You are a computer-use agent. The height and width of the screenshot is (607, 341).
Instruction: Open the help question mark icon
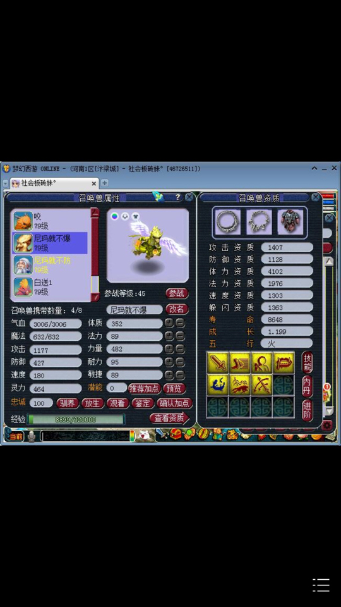pos(177,197)
